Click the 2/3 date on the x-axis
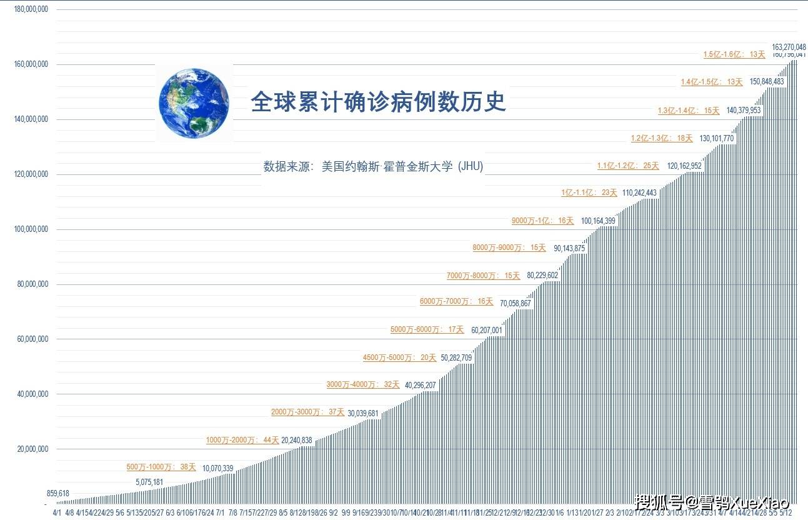Image resolution: width=808 pixels, height=520 pixels. [610, 512]
